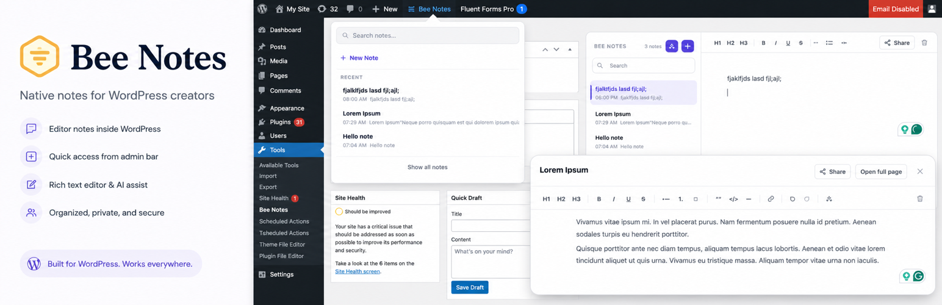Insert a checkbox task list in the Lorem Ipsum popup
Image resolution: width=942 pixels, height=305 pixels.
[696, 199]
